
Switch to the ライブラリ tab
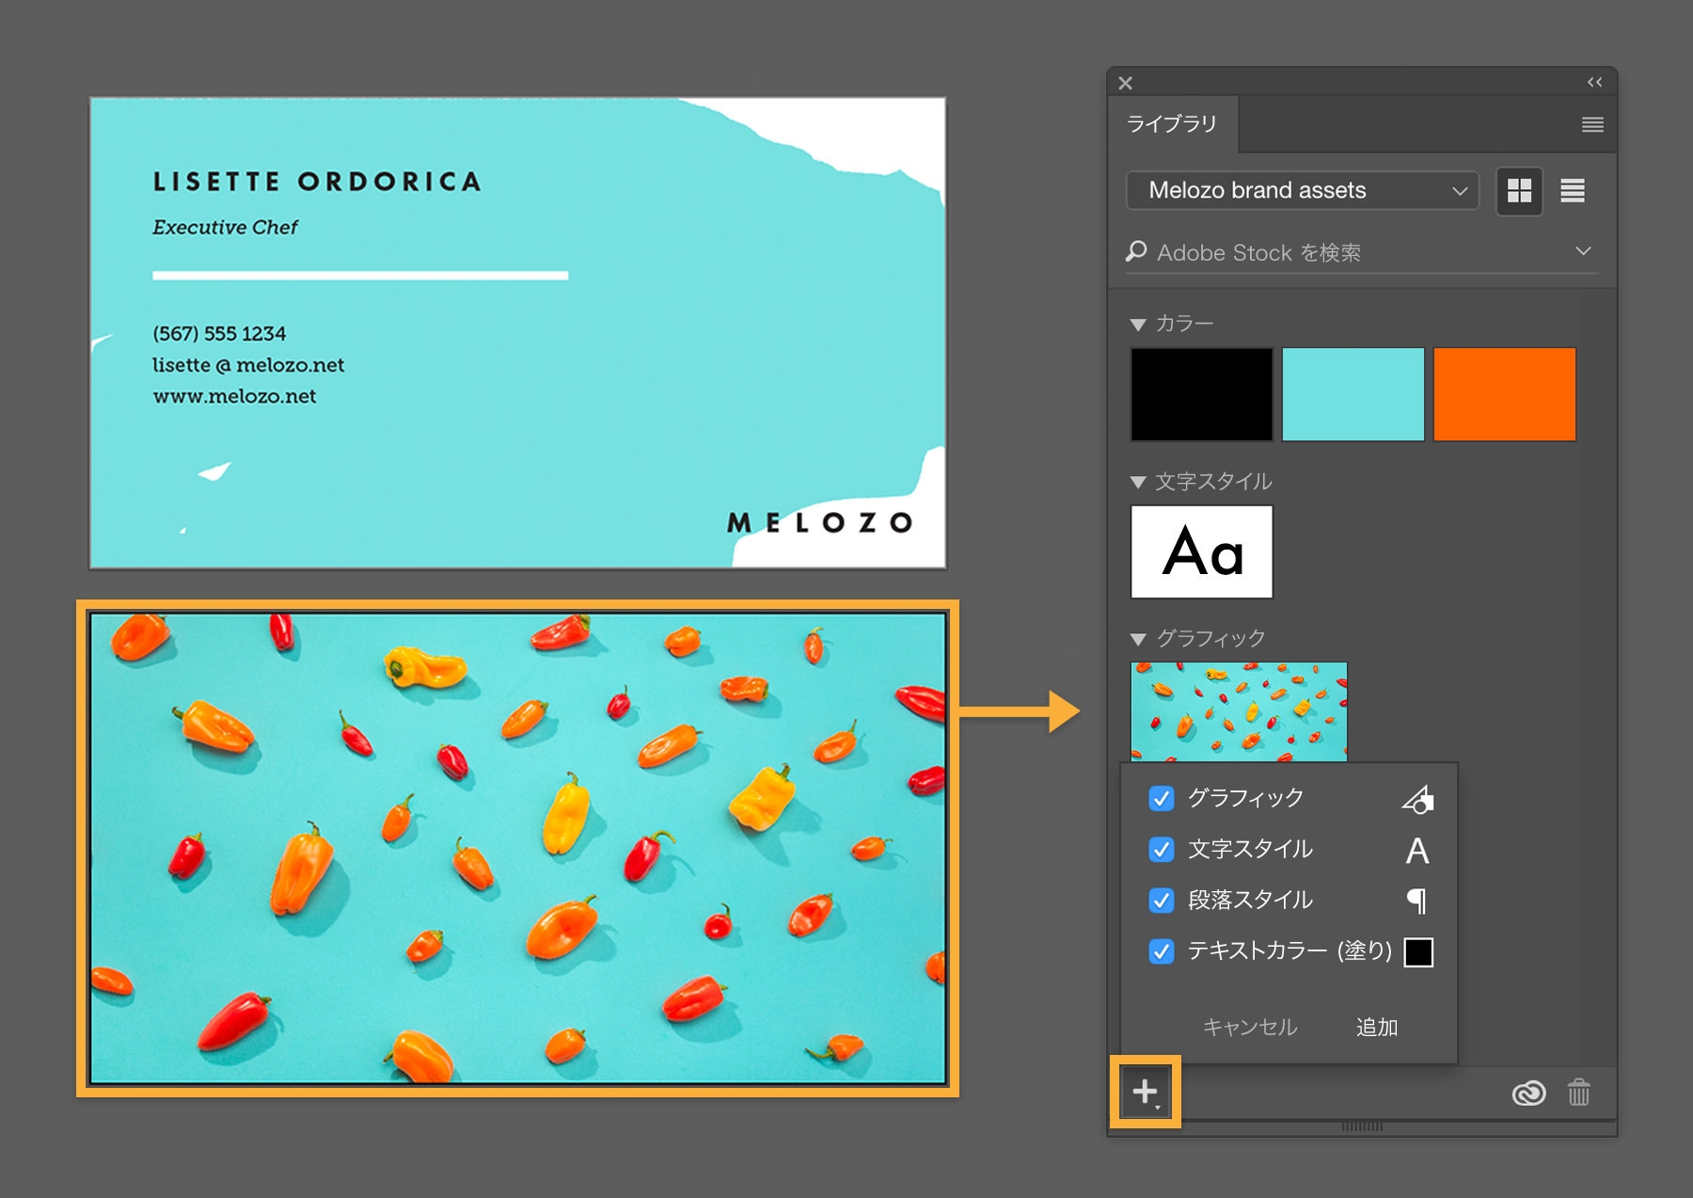click(1172, 123)
